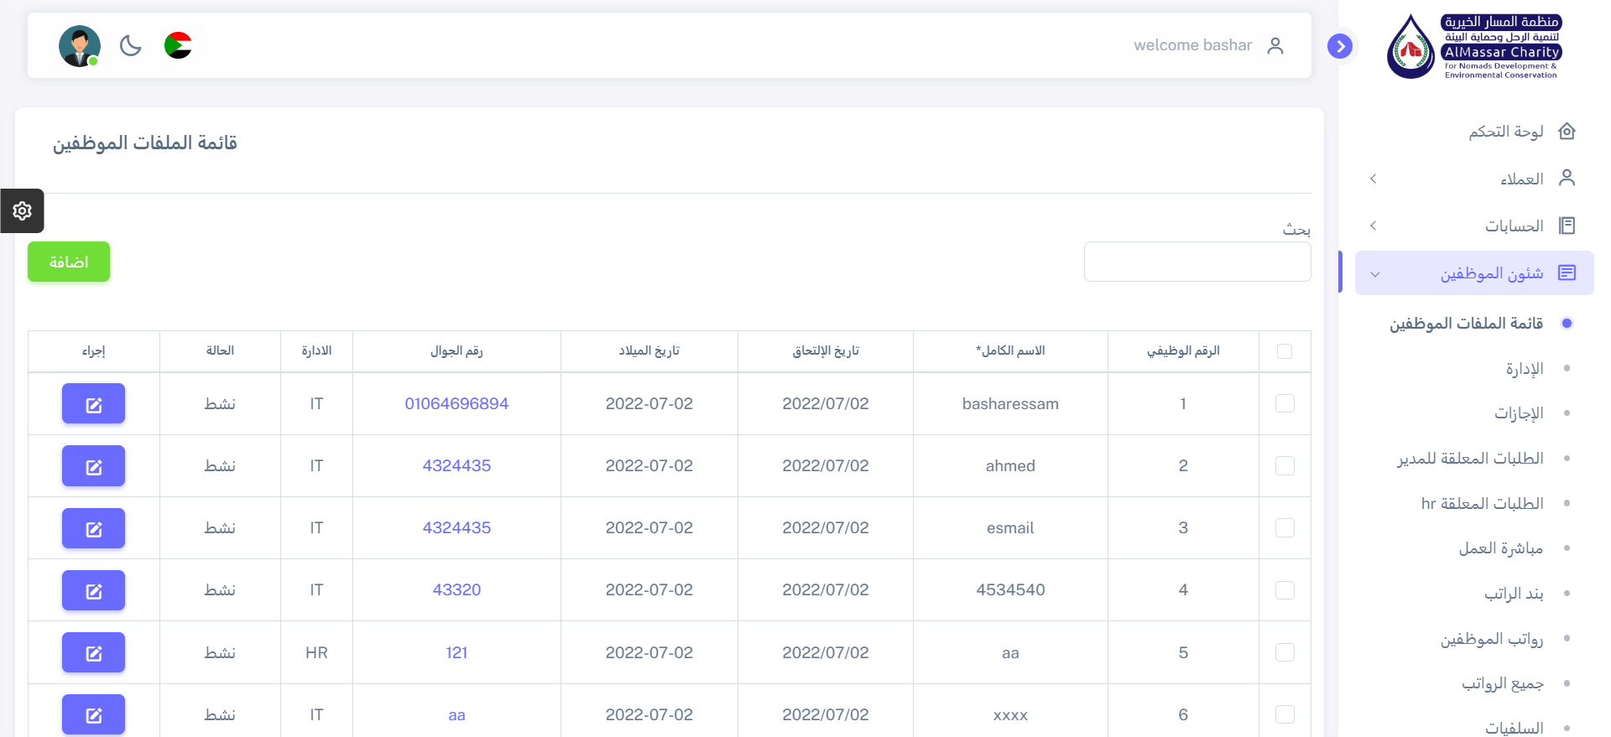The width and height of the screenshot is (1611, 737).
Task: Click the welcome bashar text
Action: click(1192, 45)
